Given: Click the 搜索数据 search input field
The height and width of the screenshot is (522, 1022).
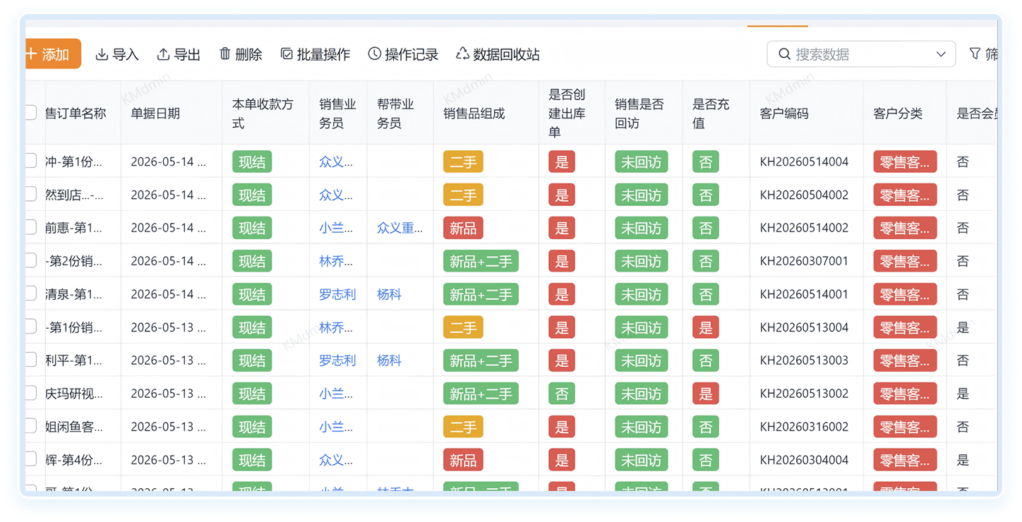Looking at the screenshot, I should click(x=861, y=54).
